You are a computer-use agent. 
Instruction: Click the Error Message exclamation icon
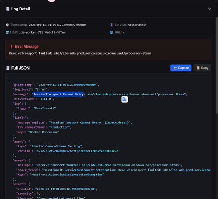(11, 47)
